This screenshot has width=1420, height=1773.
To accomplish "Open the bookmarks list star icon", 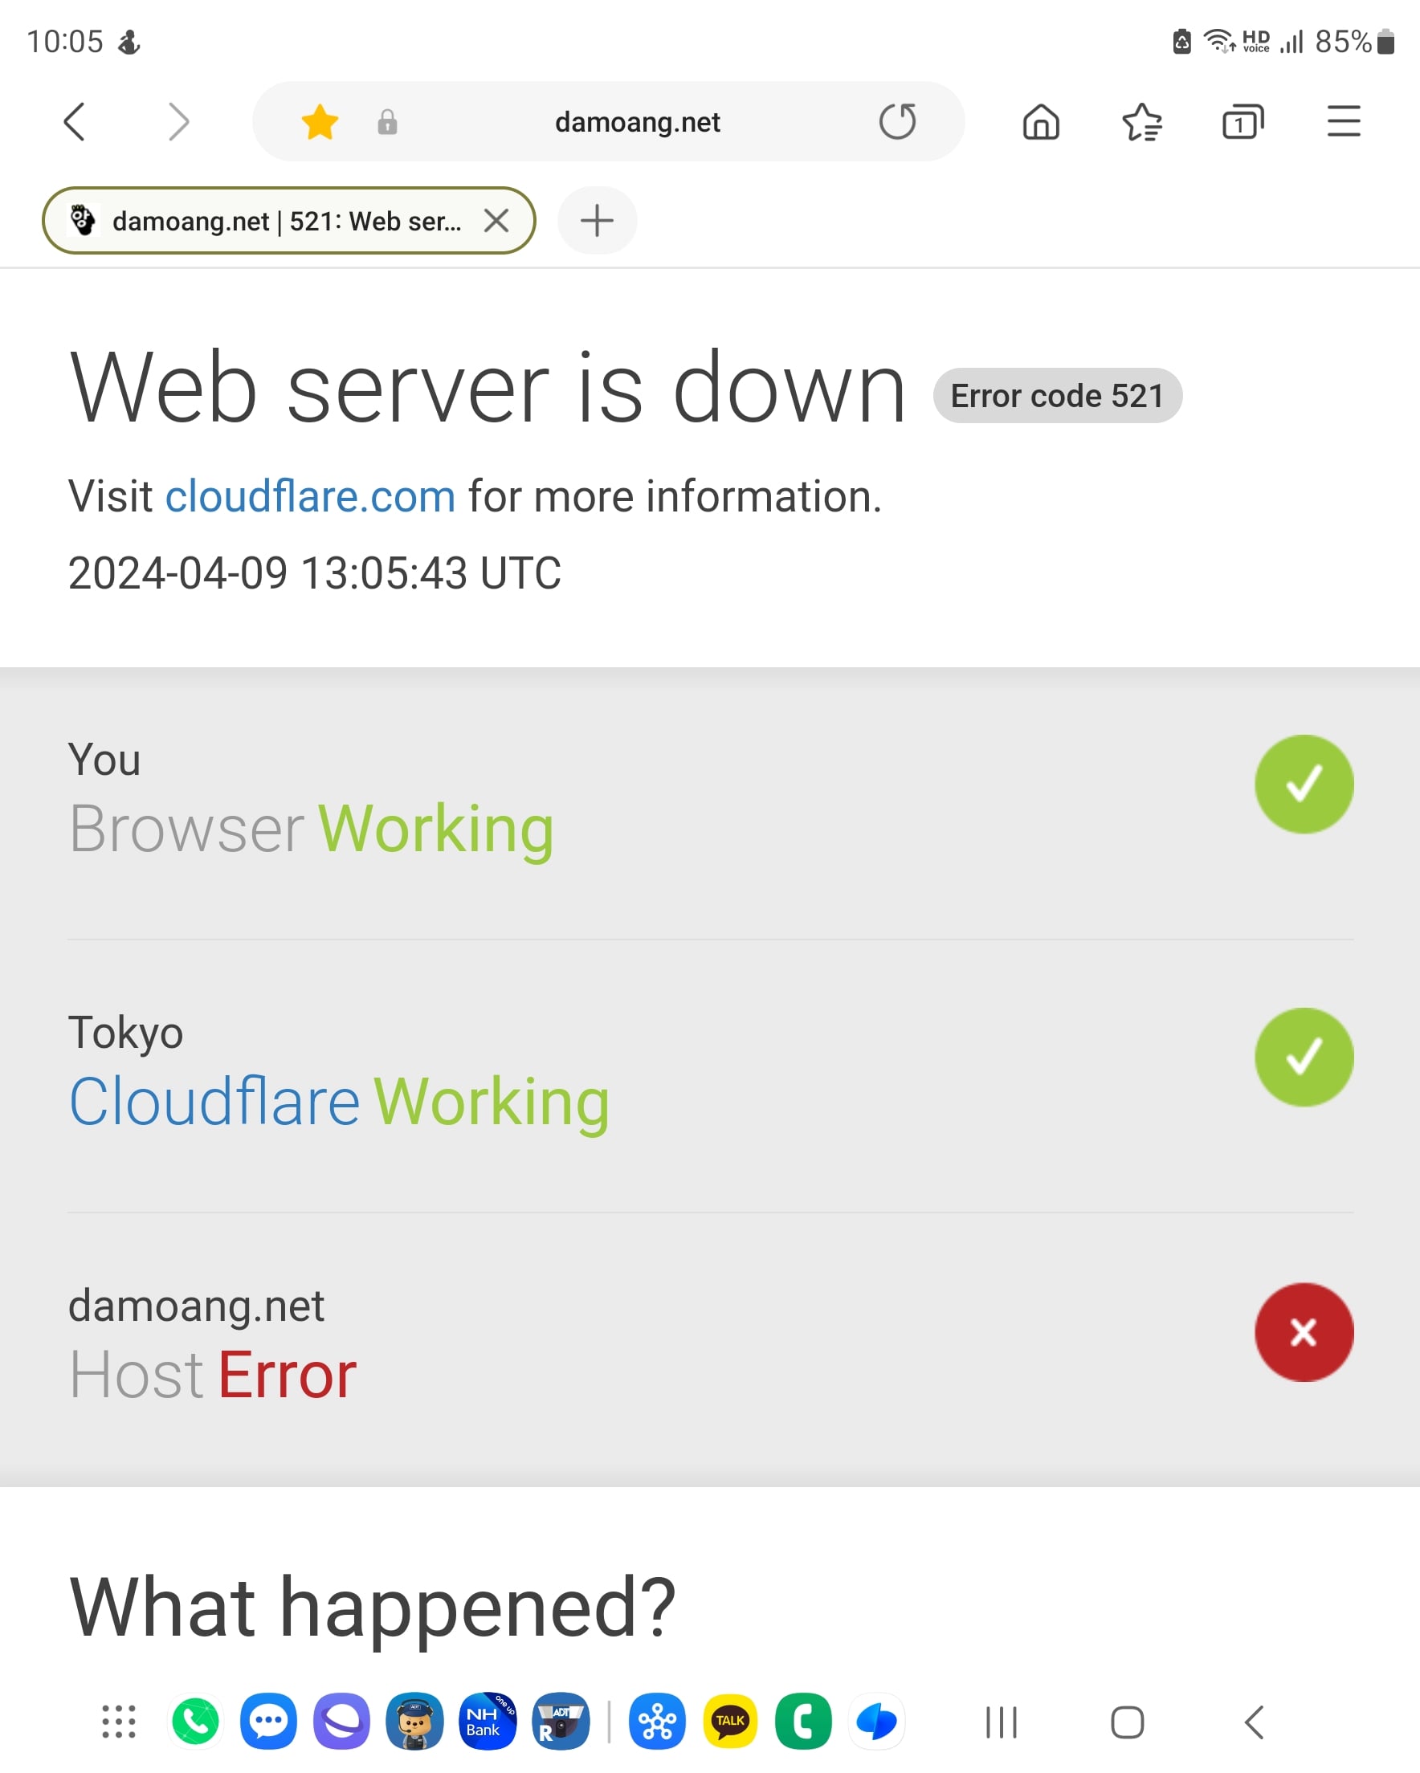I will (1142, 122).
